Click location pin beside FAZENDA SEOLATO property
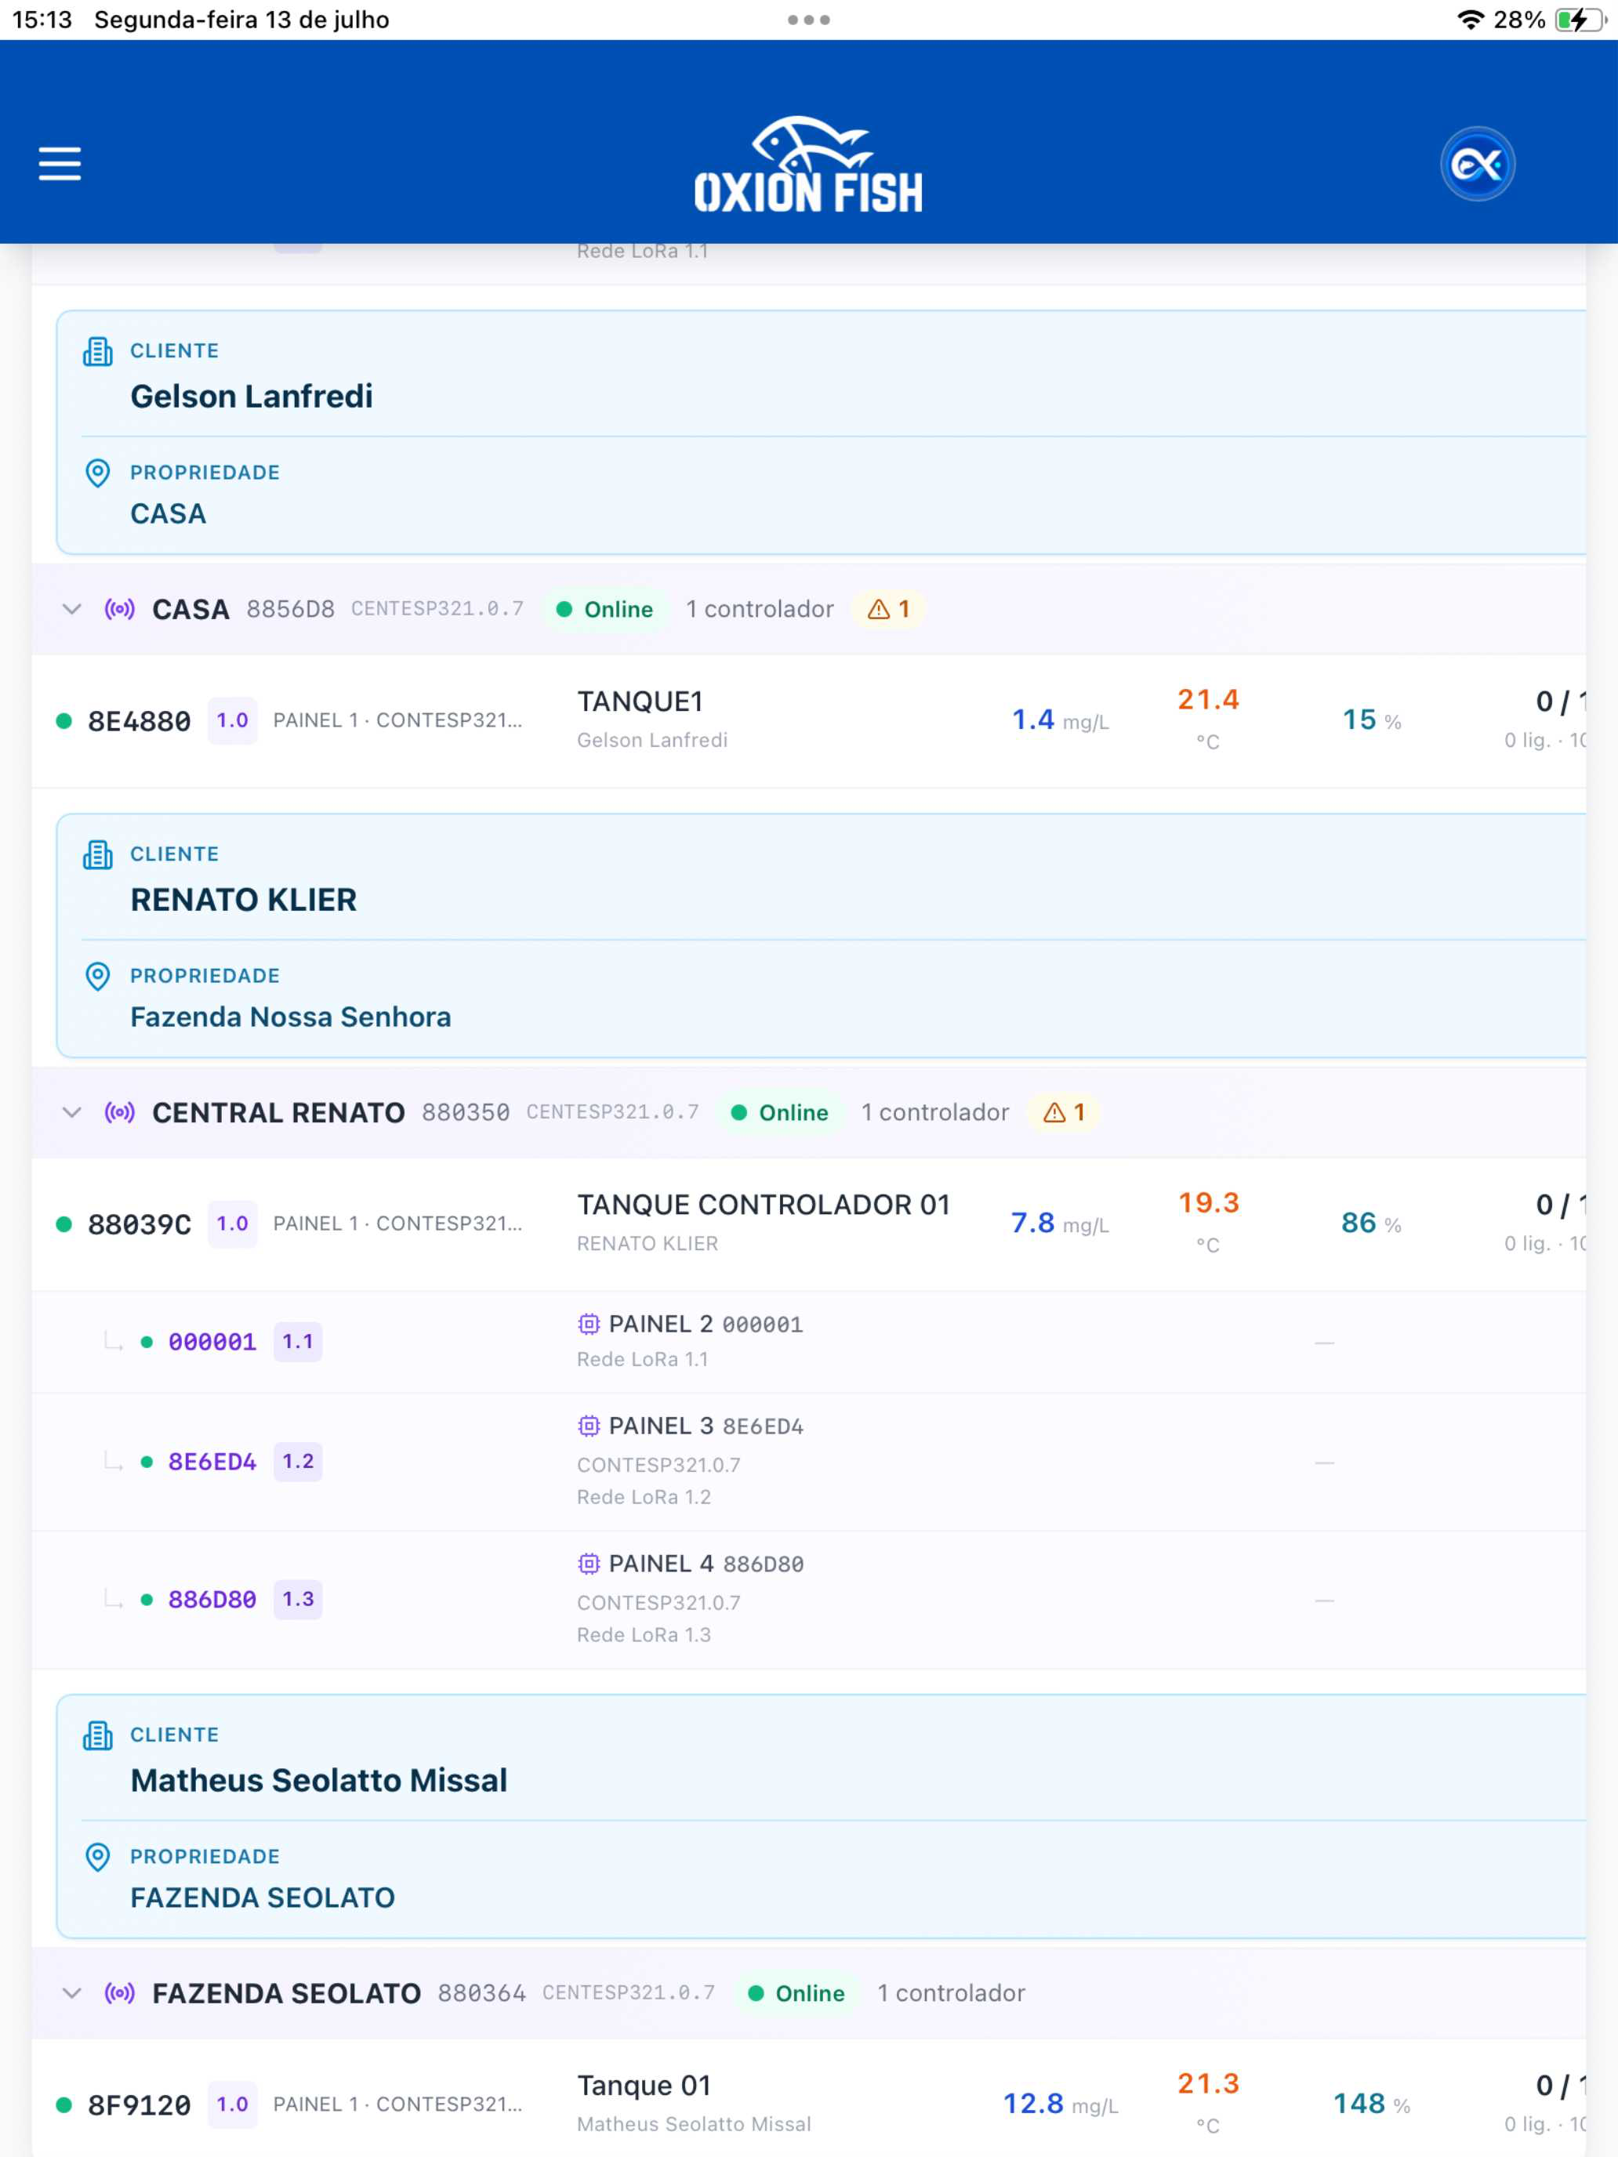 tap(97, 1858)
